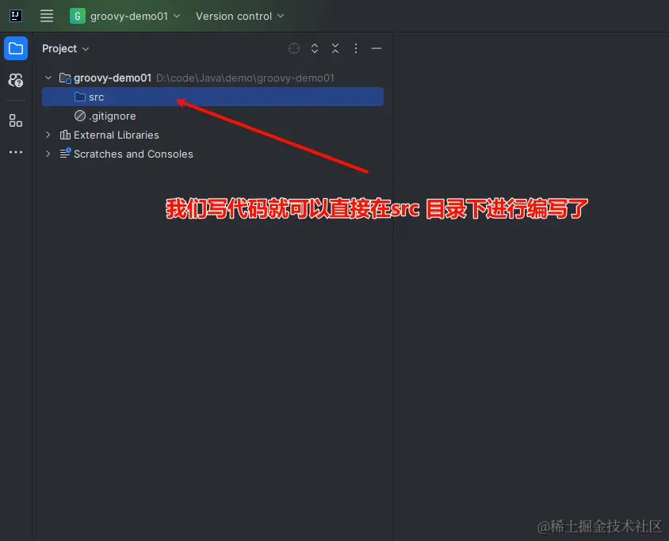Open the Structure tool window icon
The width and height of the screenshot is (669, 541).
(x=16, y=120)
